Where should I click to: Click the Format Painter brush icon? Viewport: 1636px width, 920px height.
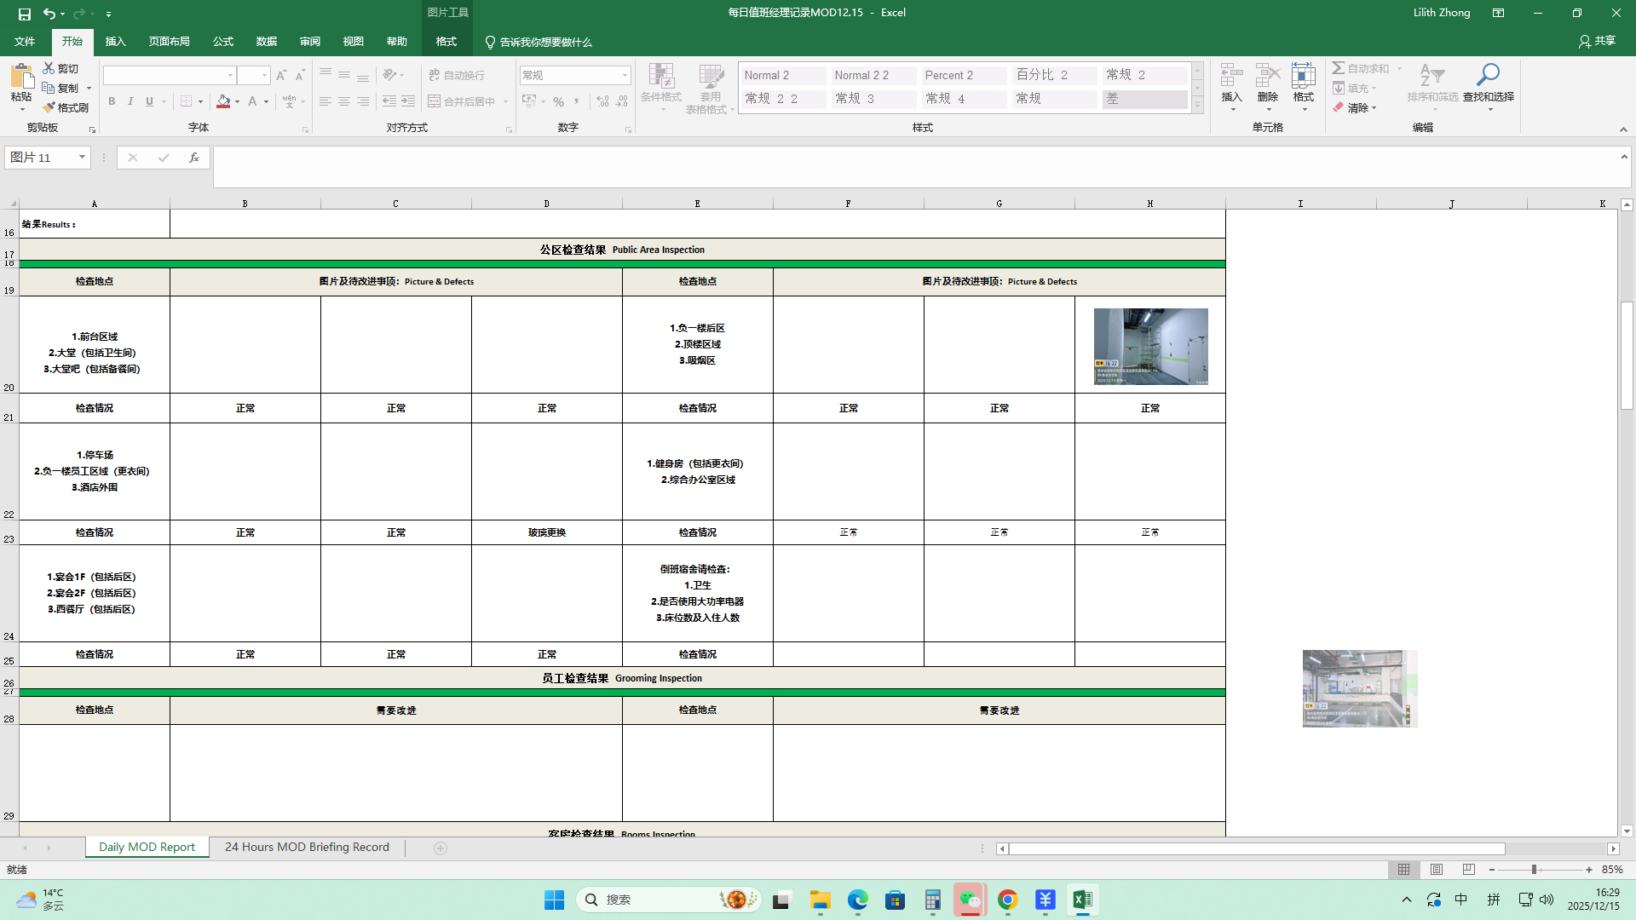tap(49, 107)
